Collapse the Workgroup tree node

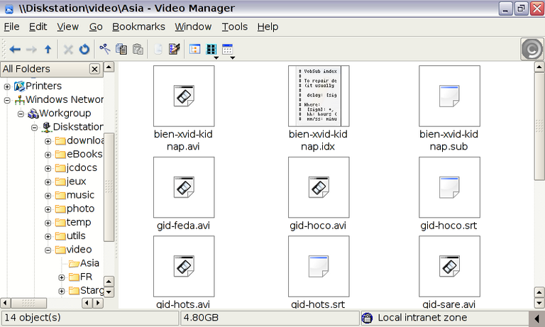pos(21,114)
